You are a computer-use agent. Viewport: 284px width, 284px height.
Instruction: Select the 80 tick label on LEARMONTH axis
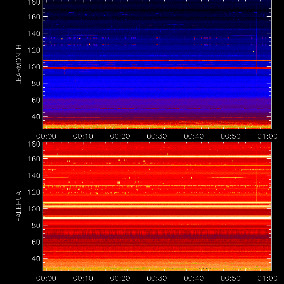click(x=36, y=83)
